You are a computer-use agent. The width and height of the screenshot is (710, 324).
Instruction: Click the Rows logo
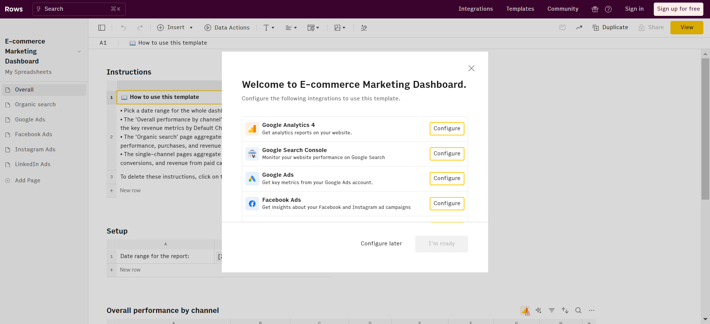point(14,9)
